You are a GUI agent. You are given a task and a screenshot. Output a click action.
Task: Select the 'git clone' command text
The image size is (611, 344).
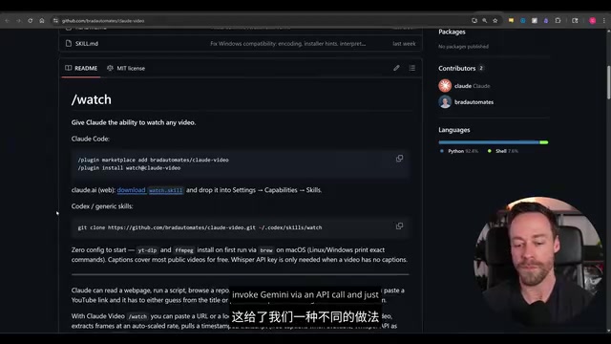pyautogui.click(x=200, y=227)
